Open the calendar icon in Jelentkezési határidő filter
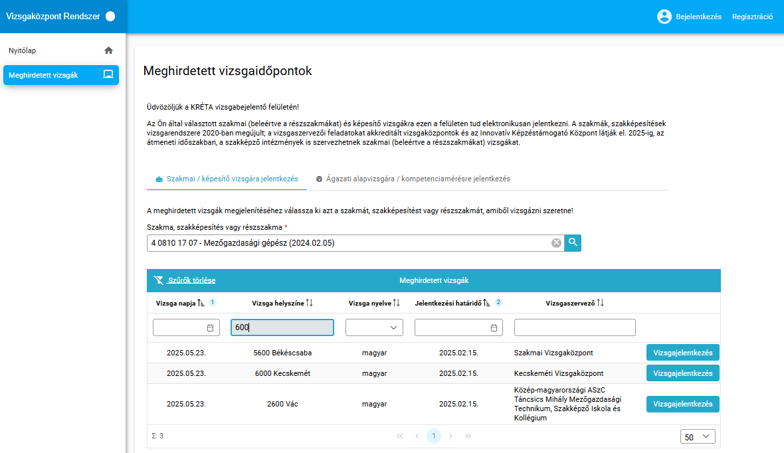This screenshot has height=453, width=784. (494, 328)
